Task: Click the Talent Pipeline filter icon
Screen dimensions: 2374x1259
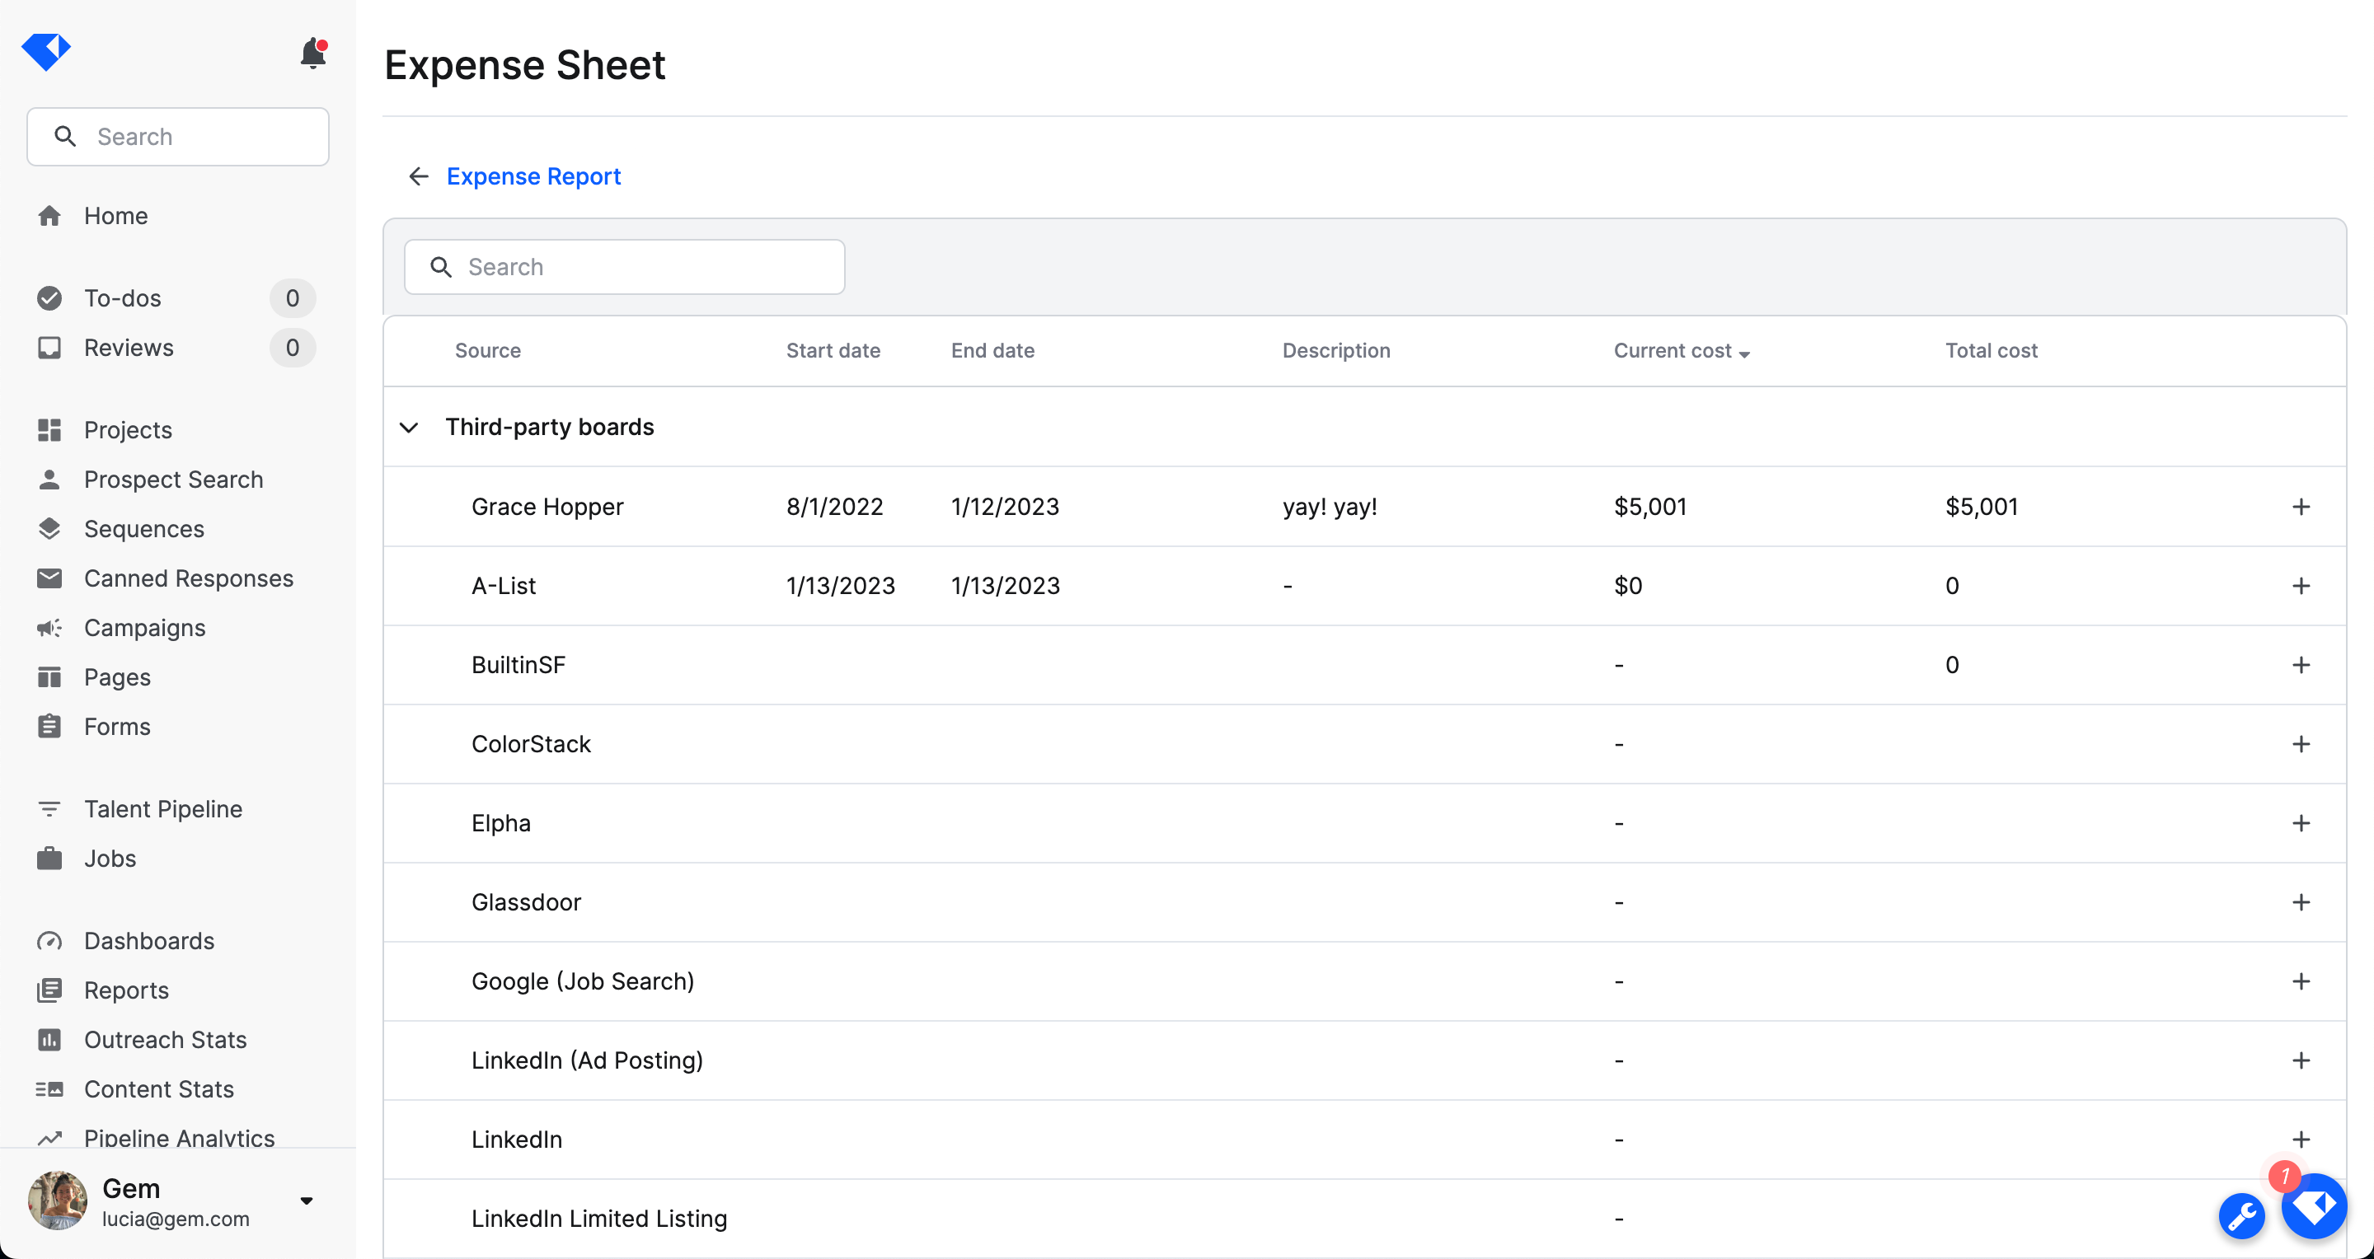Action: click(49, 808)
